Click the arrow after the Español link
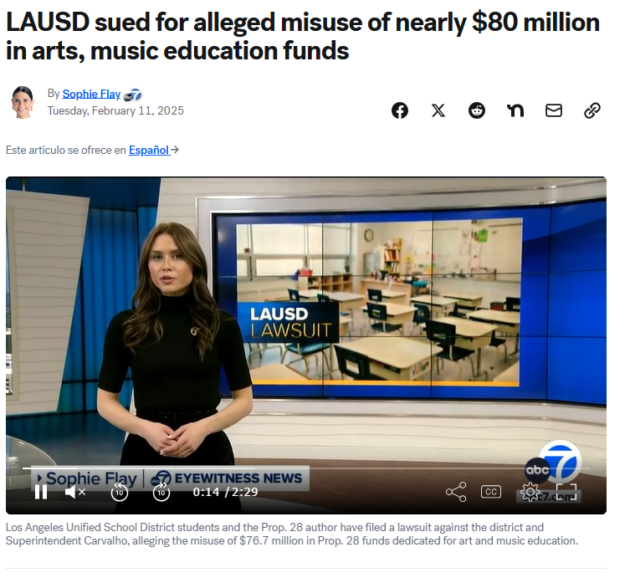 click(x=175, y=150)
